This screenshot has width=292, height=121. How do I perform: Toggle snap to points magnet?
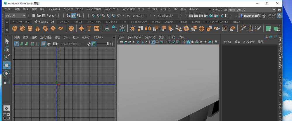pos(103,16)
